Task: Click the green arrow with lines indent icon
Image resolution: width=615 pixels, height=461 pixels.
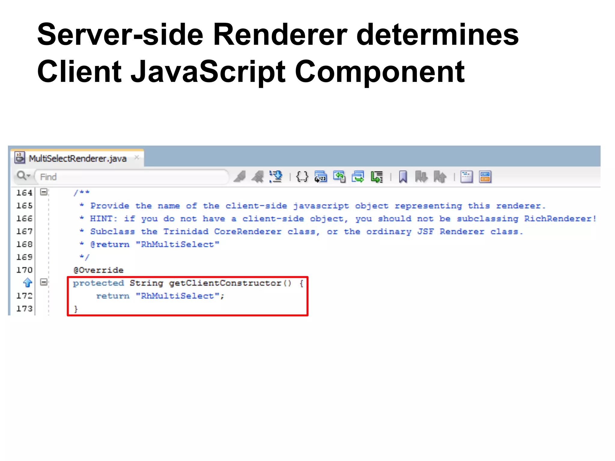Action: click(x=377, y=176)
